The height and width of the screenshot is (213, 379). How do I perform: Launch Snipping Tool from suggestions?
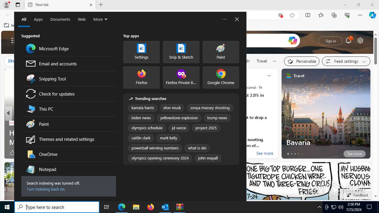(68, 79)
